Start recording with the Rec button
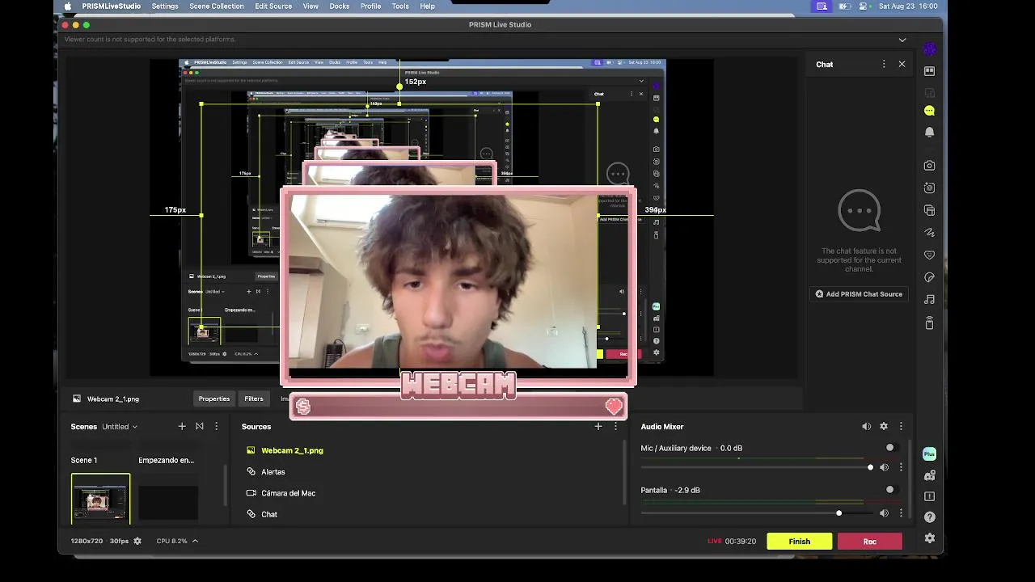The width and height of the screenshot is (1035, 582). pyautogui.click(x=870, y=542)
